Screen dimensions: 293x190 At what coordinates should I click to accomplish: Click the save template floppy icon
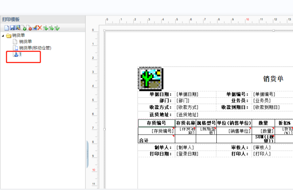point(12,28)
